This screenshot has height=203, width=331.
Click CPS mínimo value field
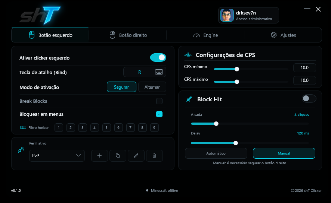(304, 68)
